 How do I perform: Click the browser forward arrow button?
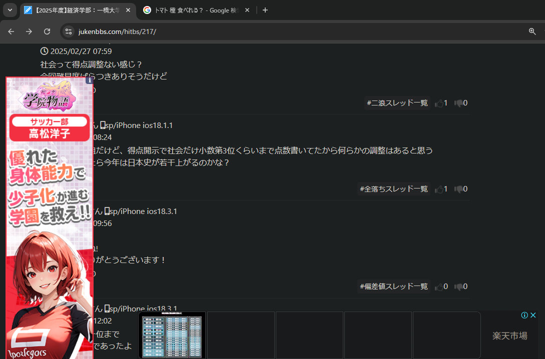point(29,31)
